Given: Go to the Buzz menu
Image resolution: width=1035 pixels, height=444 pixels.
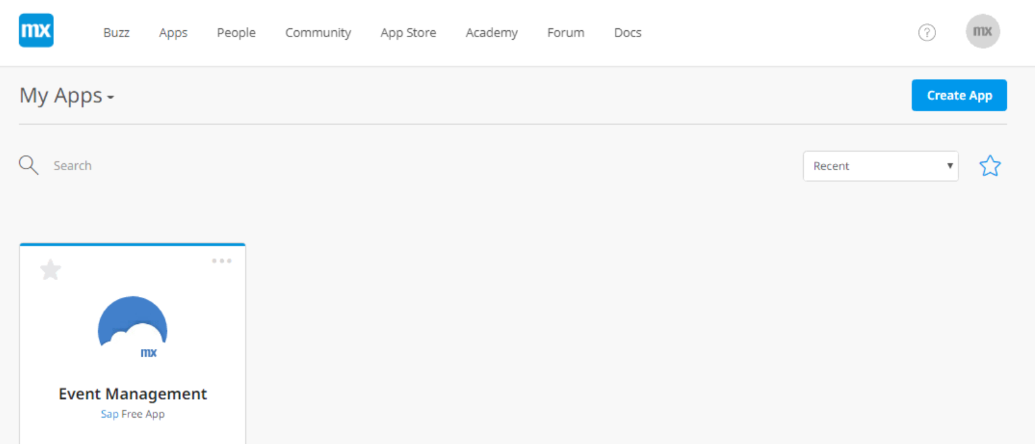Looking at the screenshot, I should tap(116, 33).
